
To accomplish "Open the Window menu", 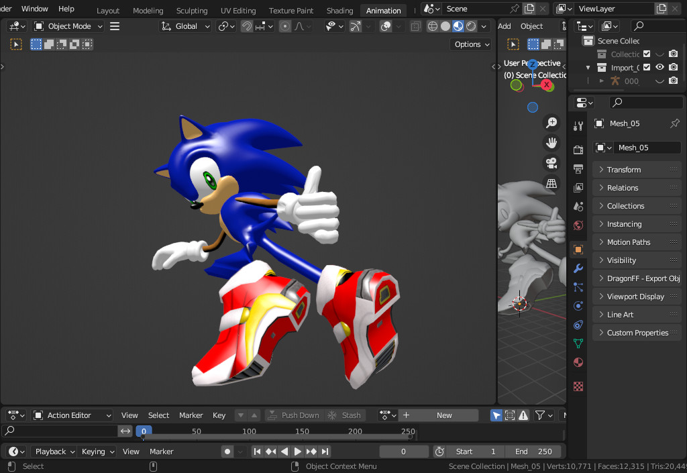I will [x=34, y=9].
